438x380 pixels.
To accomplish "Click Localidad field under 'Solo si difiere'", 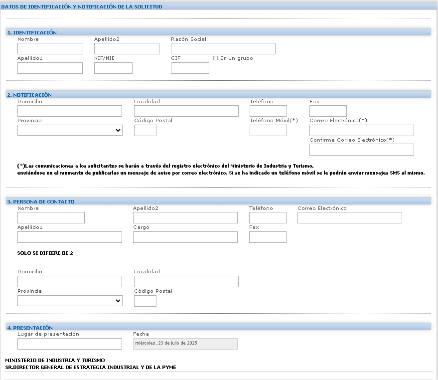I will pyautogui.click(x=186, y=281).
